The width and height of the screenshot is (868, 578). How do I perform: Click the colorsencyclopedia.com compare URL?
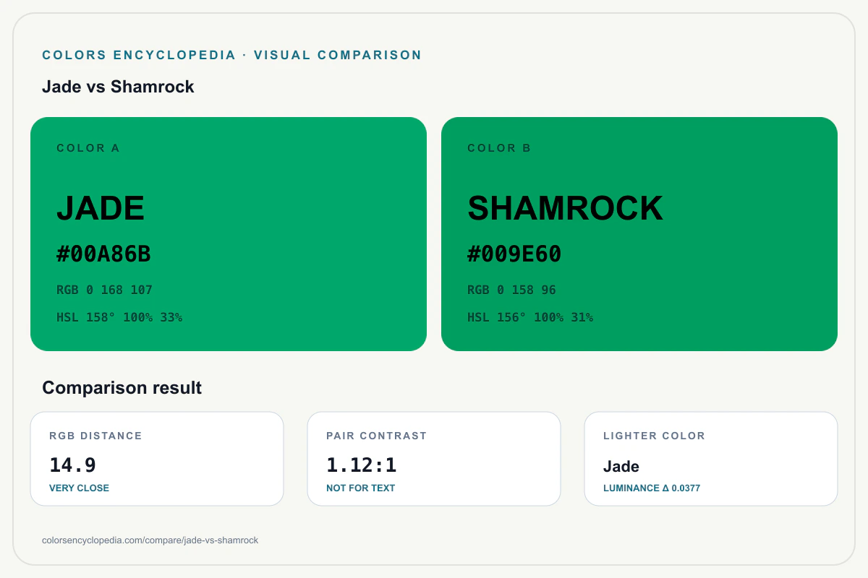(150, 540)
